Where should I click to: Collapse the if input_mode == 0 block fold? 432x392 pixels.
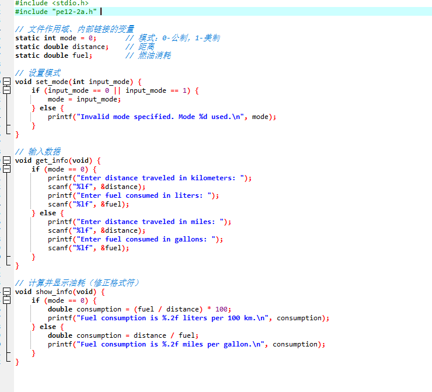[x=6, y=90]
